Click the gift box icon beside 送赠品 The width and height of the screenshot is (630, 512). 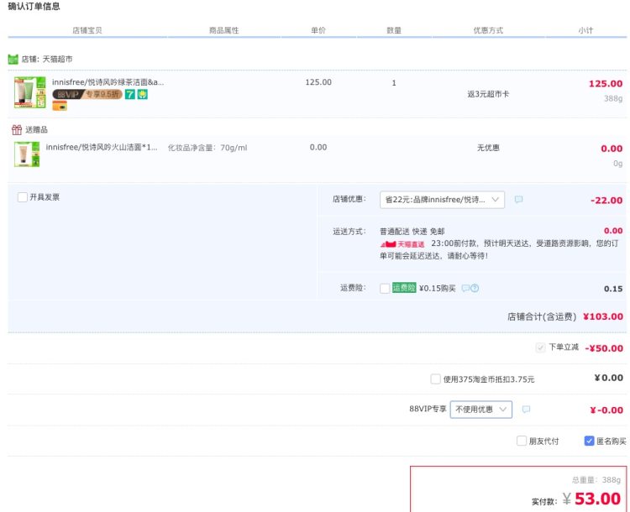coord(17,130)
